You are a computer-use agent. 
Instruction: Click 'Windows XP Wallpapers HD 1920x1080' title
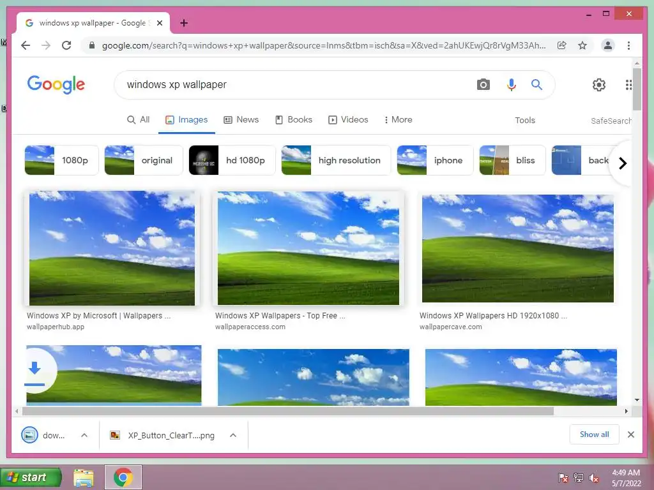point(493,316)
